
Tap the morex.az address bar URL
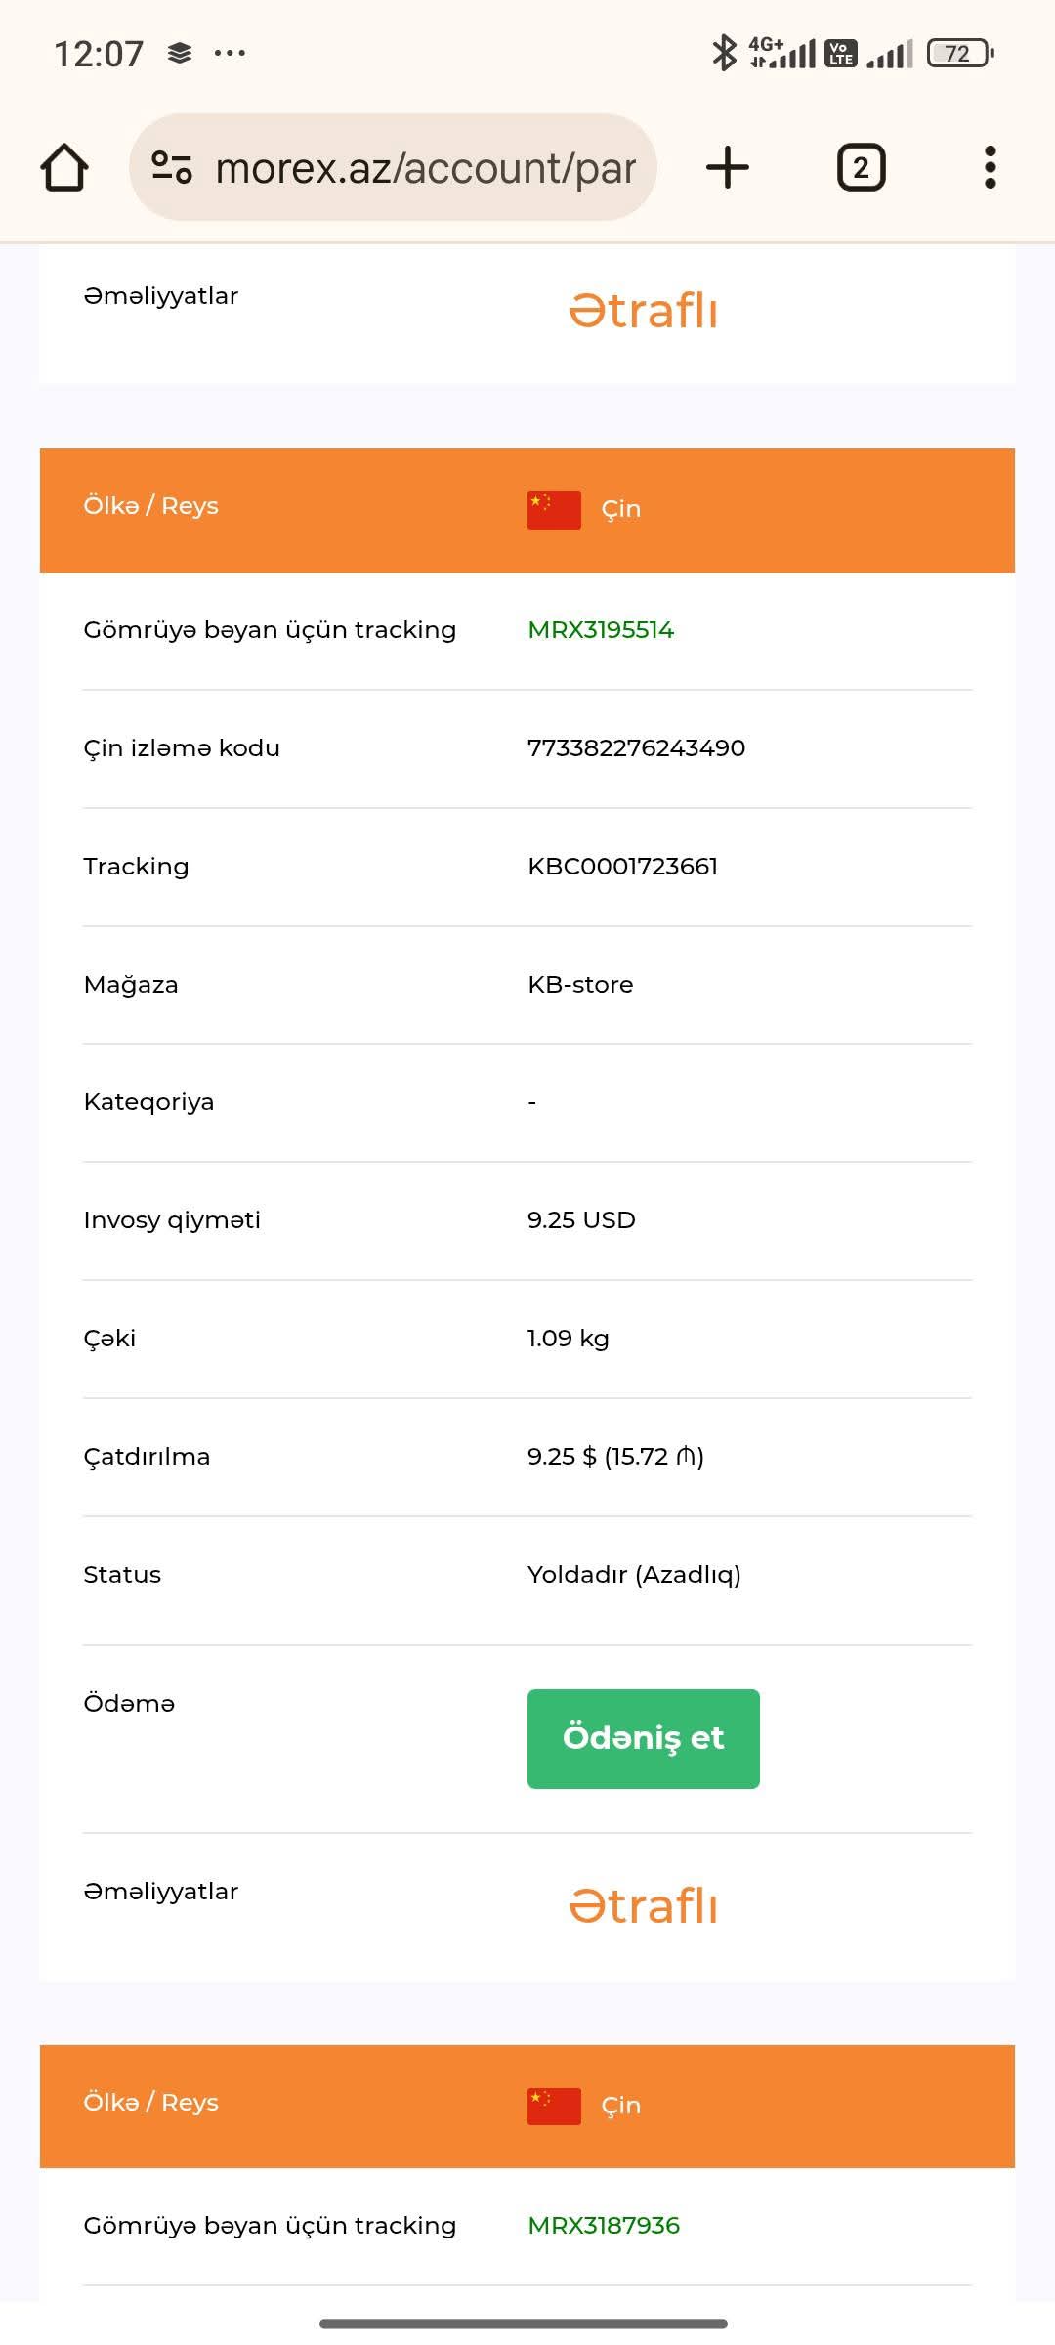coord(425,168)
